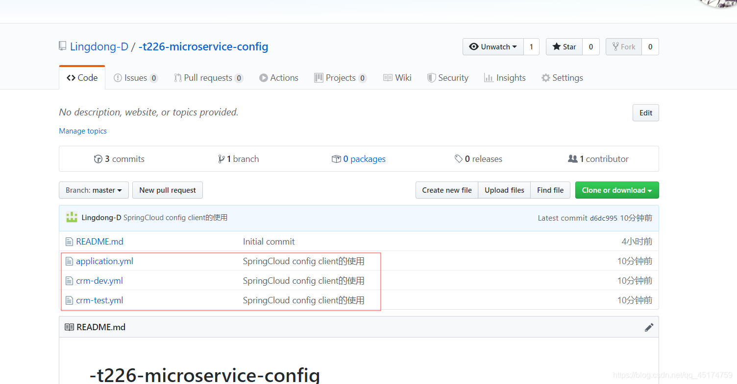The width and height of the screenshot is (737, 384).
Task: Open the application.yml file
Action: [104, 261]
